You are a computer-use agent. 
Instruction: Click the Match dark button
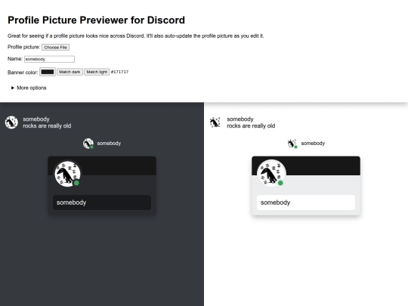pyautogui.click(x=70, y=72)
